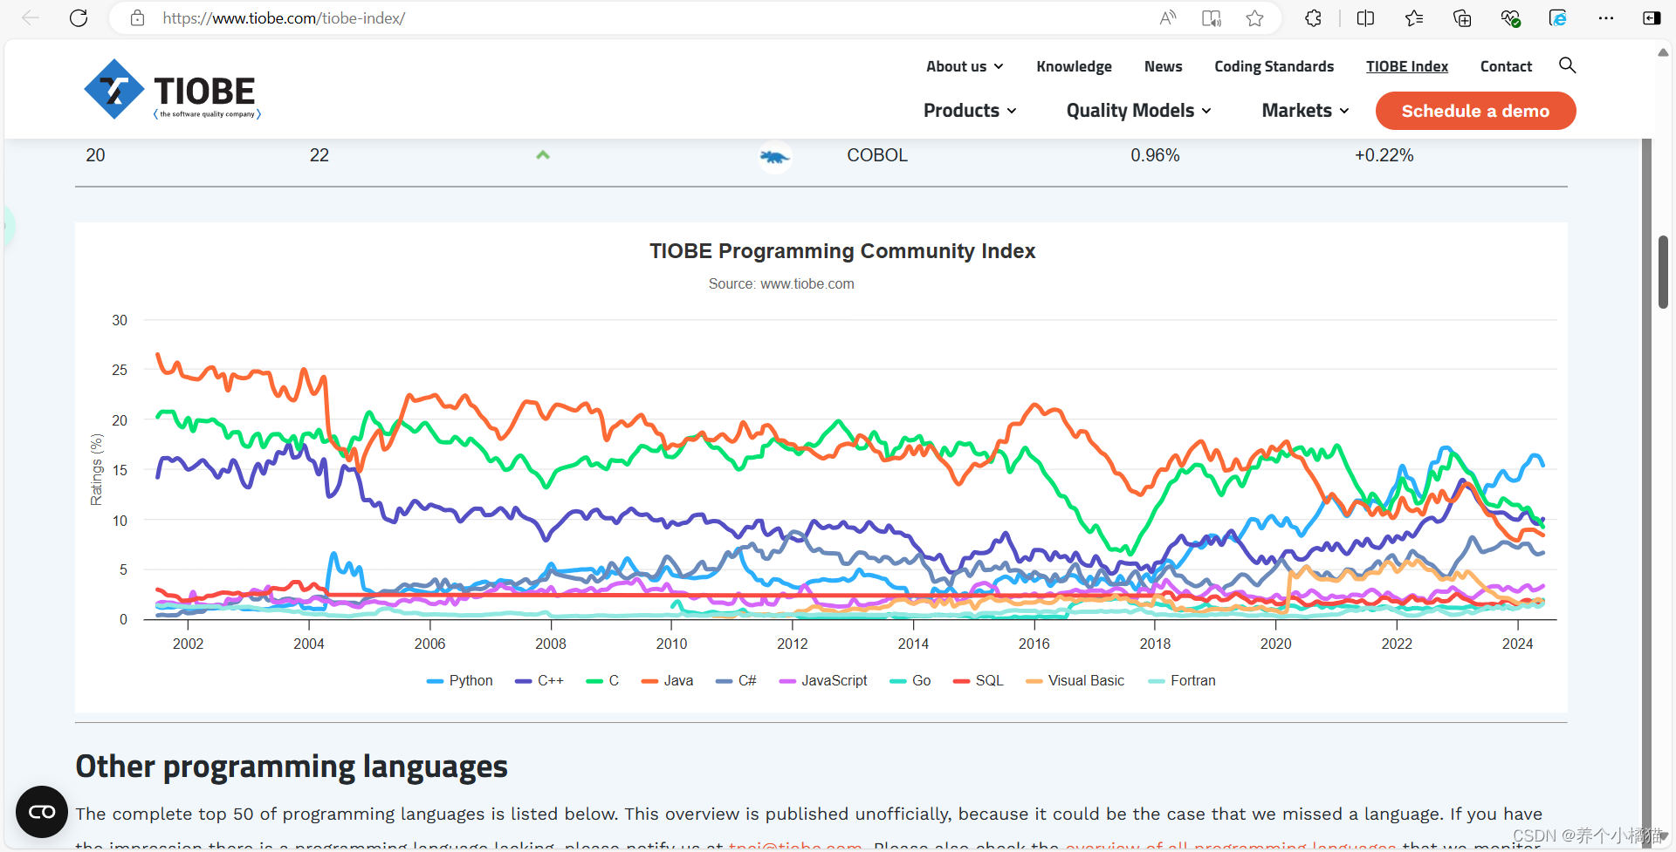Image resolution: width=1676 pixels, height=852 pixels.
Task: Click the 2024 x-axis label
Action: pyautogui.click(x=1517, y=644)
